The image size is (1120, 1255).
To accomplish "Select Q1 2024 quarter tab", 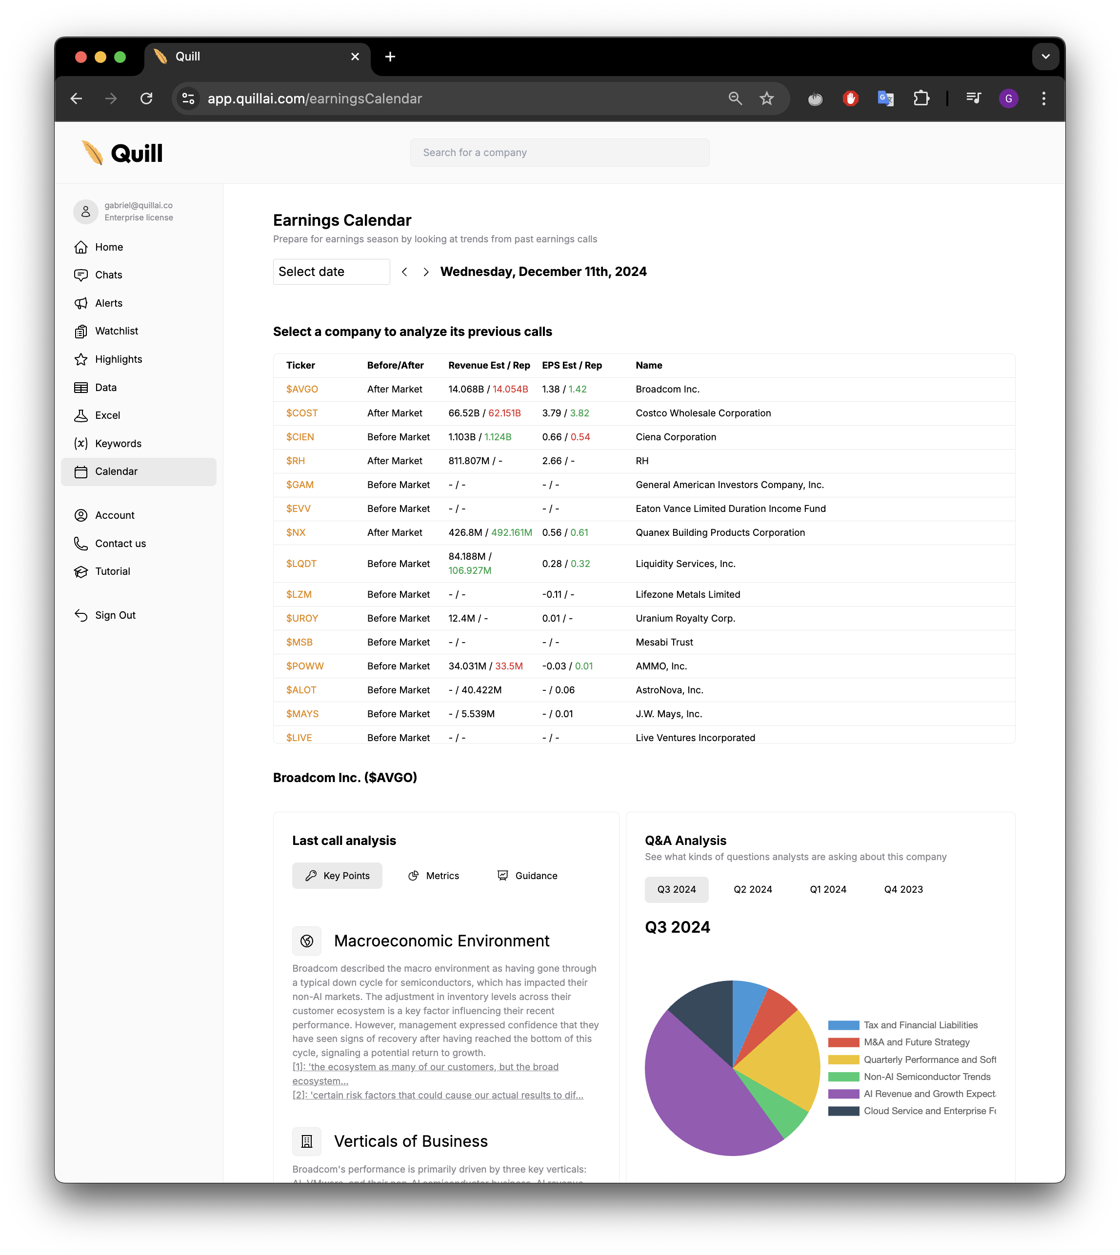I will pos(828,890).
